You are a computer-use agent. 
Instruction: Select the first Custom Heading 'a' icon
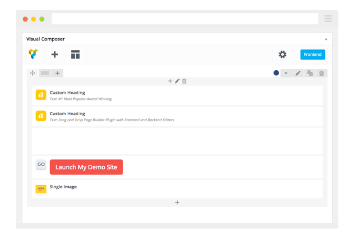tap(41, 95)
